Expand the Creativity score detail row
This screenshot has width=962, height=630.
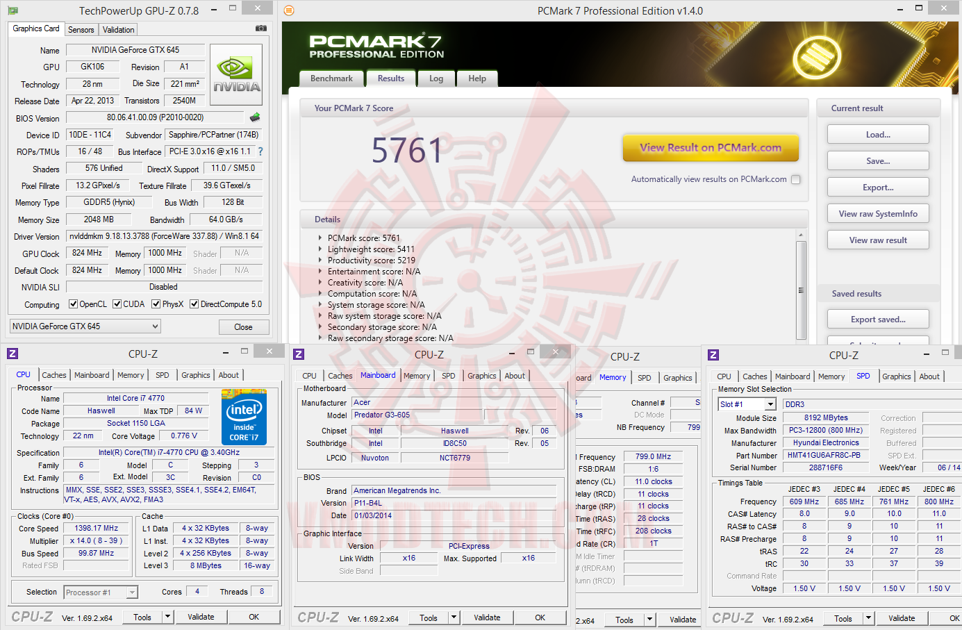pyautogui.click(x=320, y=283)
